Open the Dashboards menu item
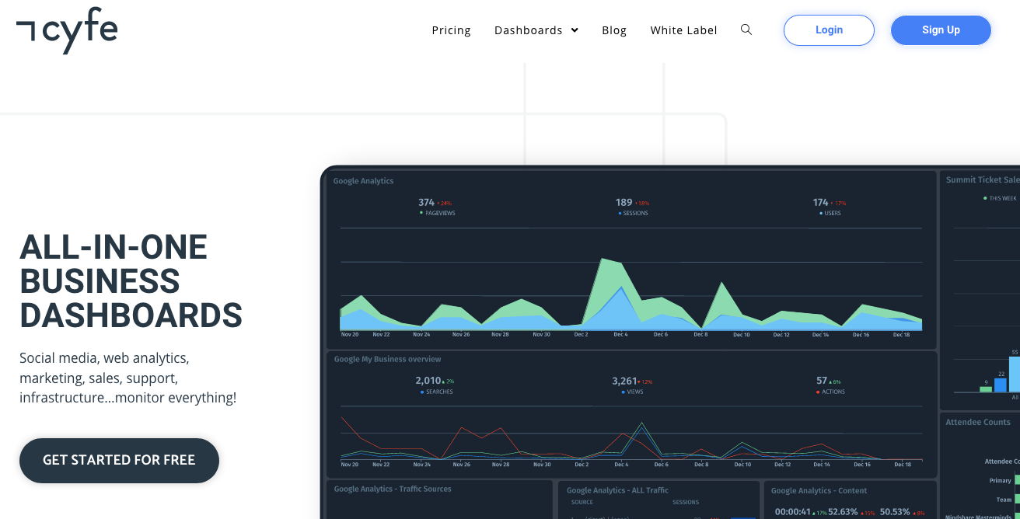The height and width of the screenshot is (519, 1020). [529, 30]
